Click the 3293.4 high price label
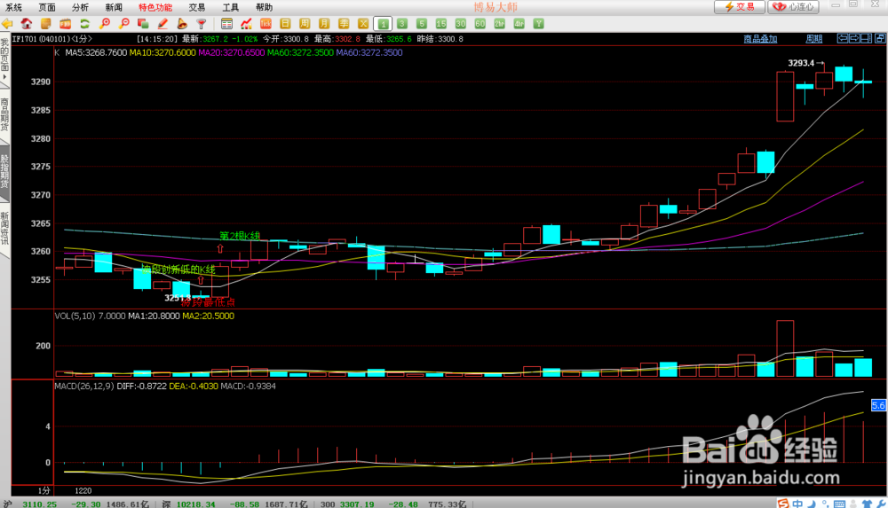The width and height of the screenshot is (888, 508). (801, 63)
